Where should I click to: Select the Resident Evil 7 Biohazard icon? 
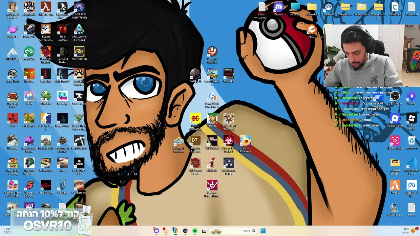click(x=229, y=122)
